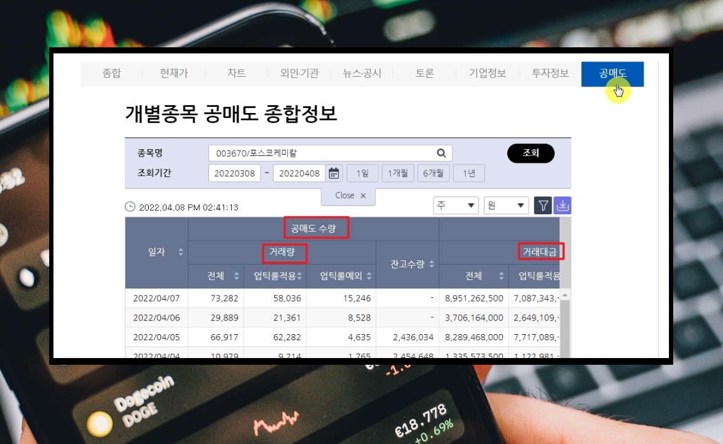This screenshot has height=444, width=723.
Task: Click the start date field 20220308
Action: click(x=234, y=173)
